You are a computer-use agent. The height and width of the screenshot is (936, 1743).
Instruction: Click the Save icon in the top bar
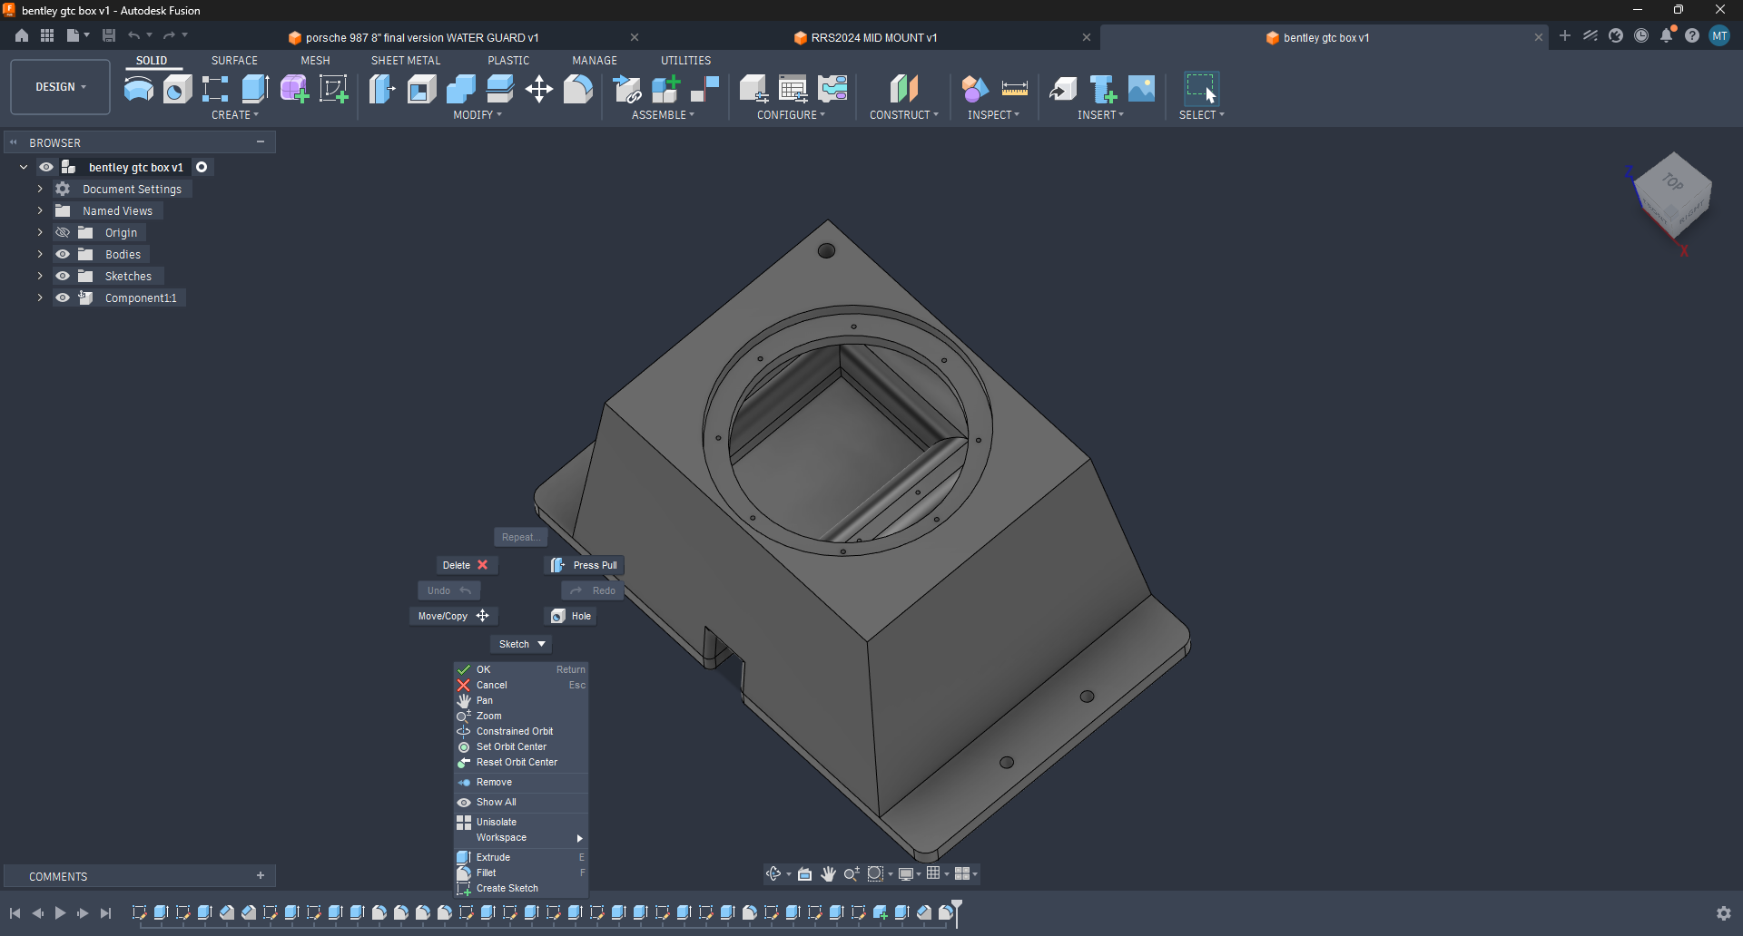click(109, 35)
